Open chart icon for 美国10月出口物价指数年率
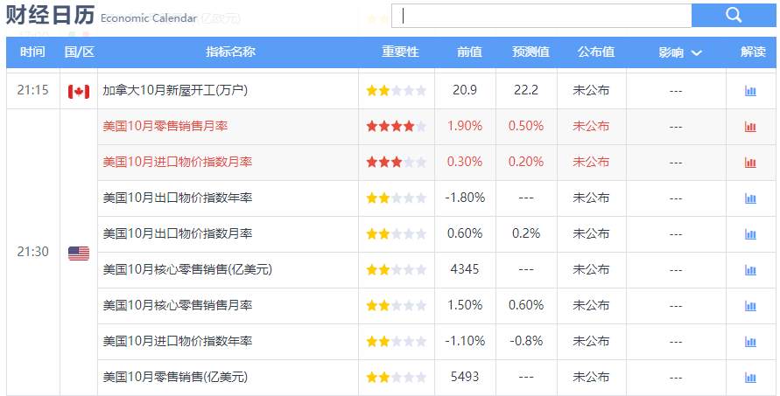This screenshot has width=780, height=396. click(750, 198)
